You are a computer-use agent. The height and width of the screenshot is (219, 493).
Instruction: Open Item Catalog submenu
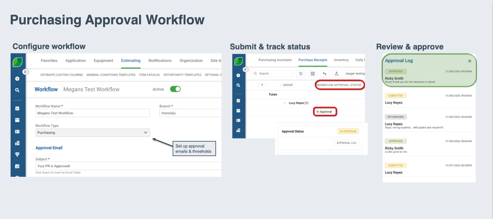coord(149,75)
